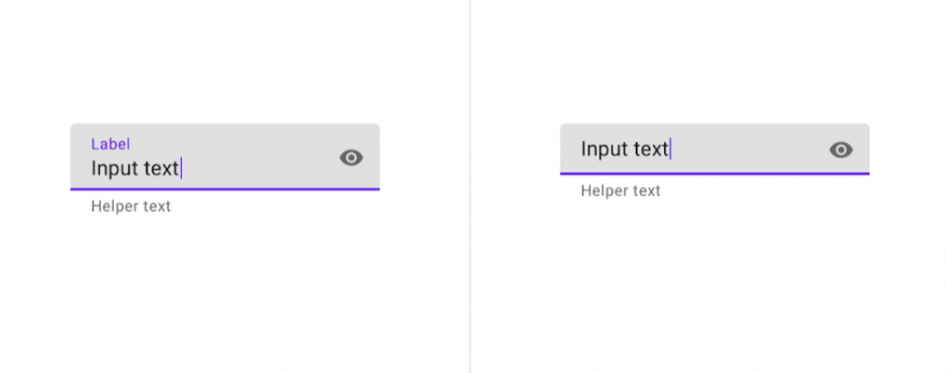The width and height of the screenshot is (946, 373).
Task: Click "Helper text" below the right field
Action: pos(621,190)
